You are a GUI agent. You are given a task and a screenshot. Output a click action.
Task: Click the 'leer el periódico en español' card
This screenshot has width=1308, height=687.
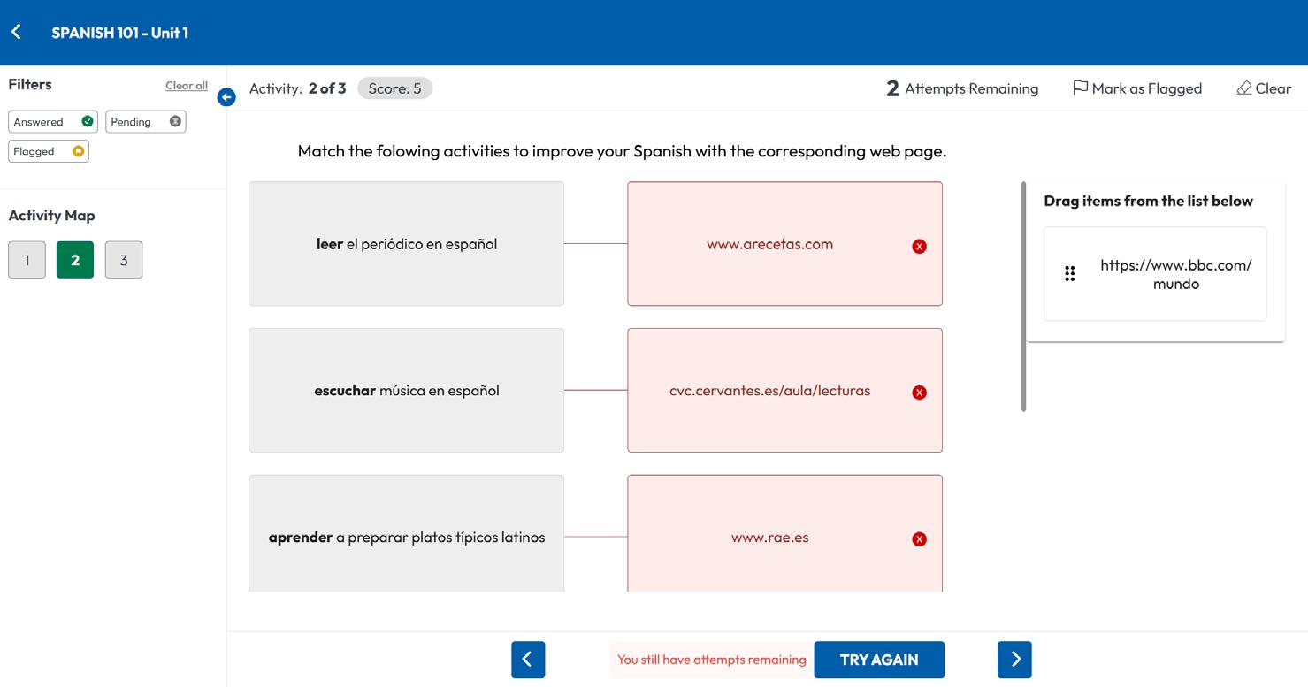406,244
